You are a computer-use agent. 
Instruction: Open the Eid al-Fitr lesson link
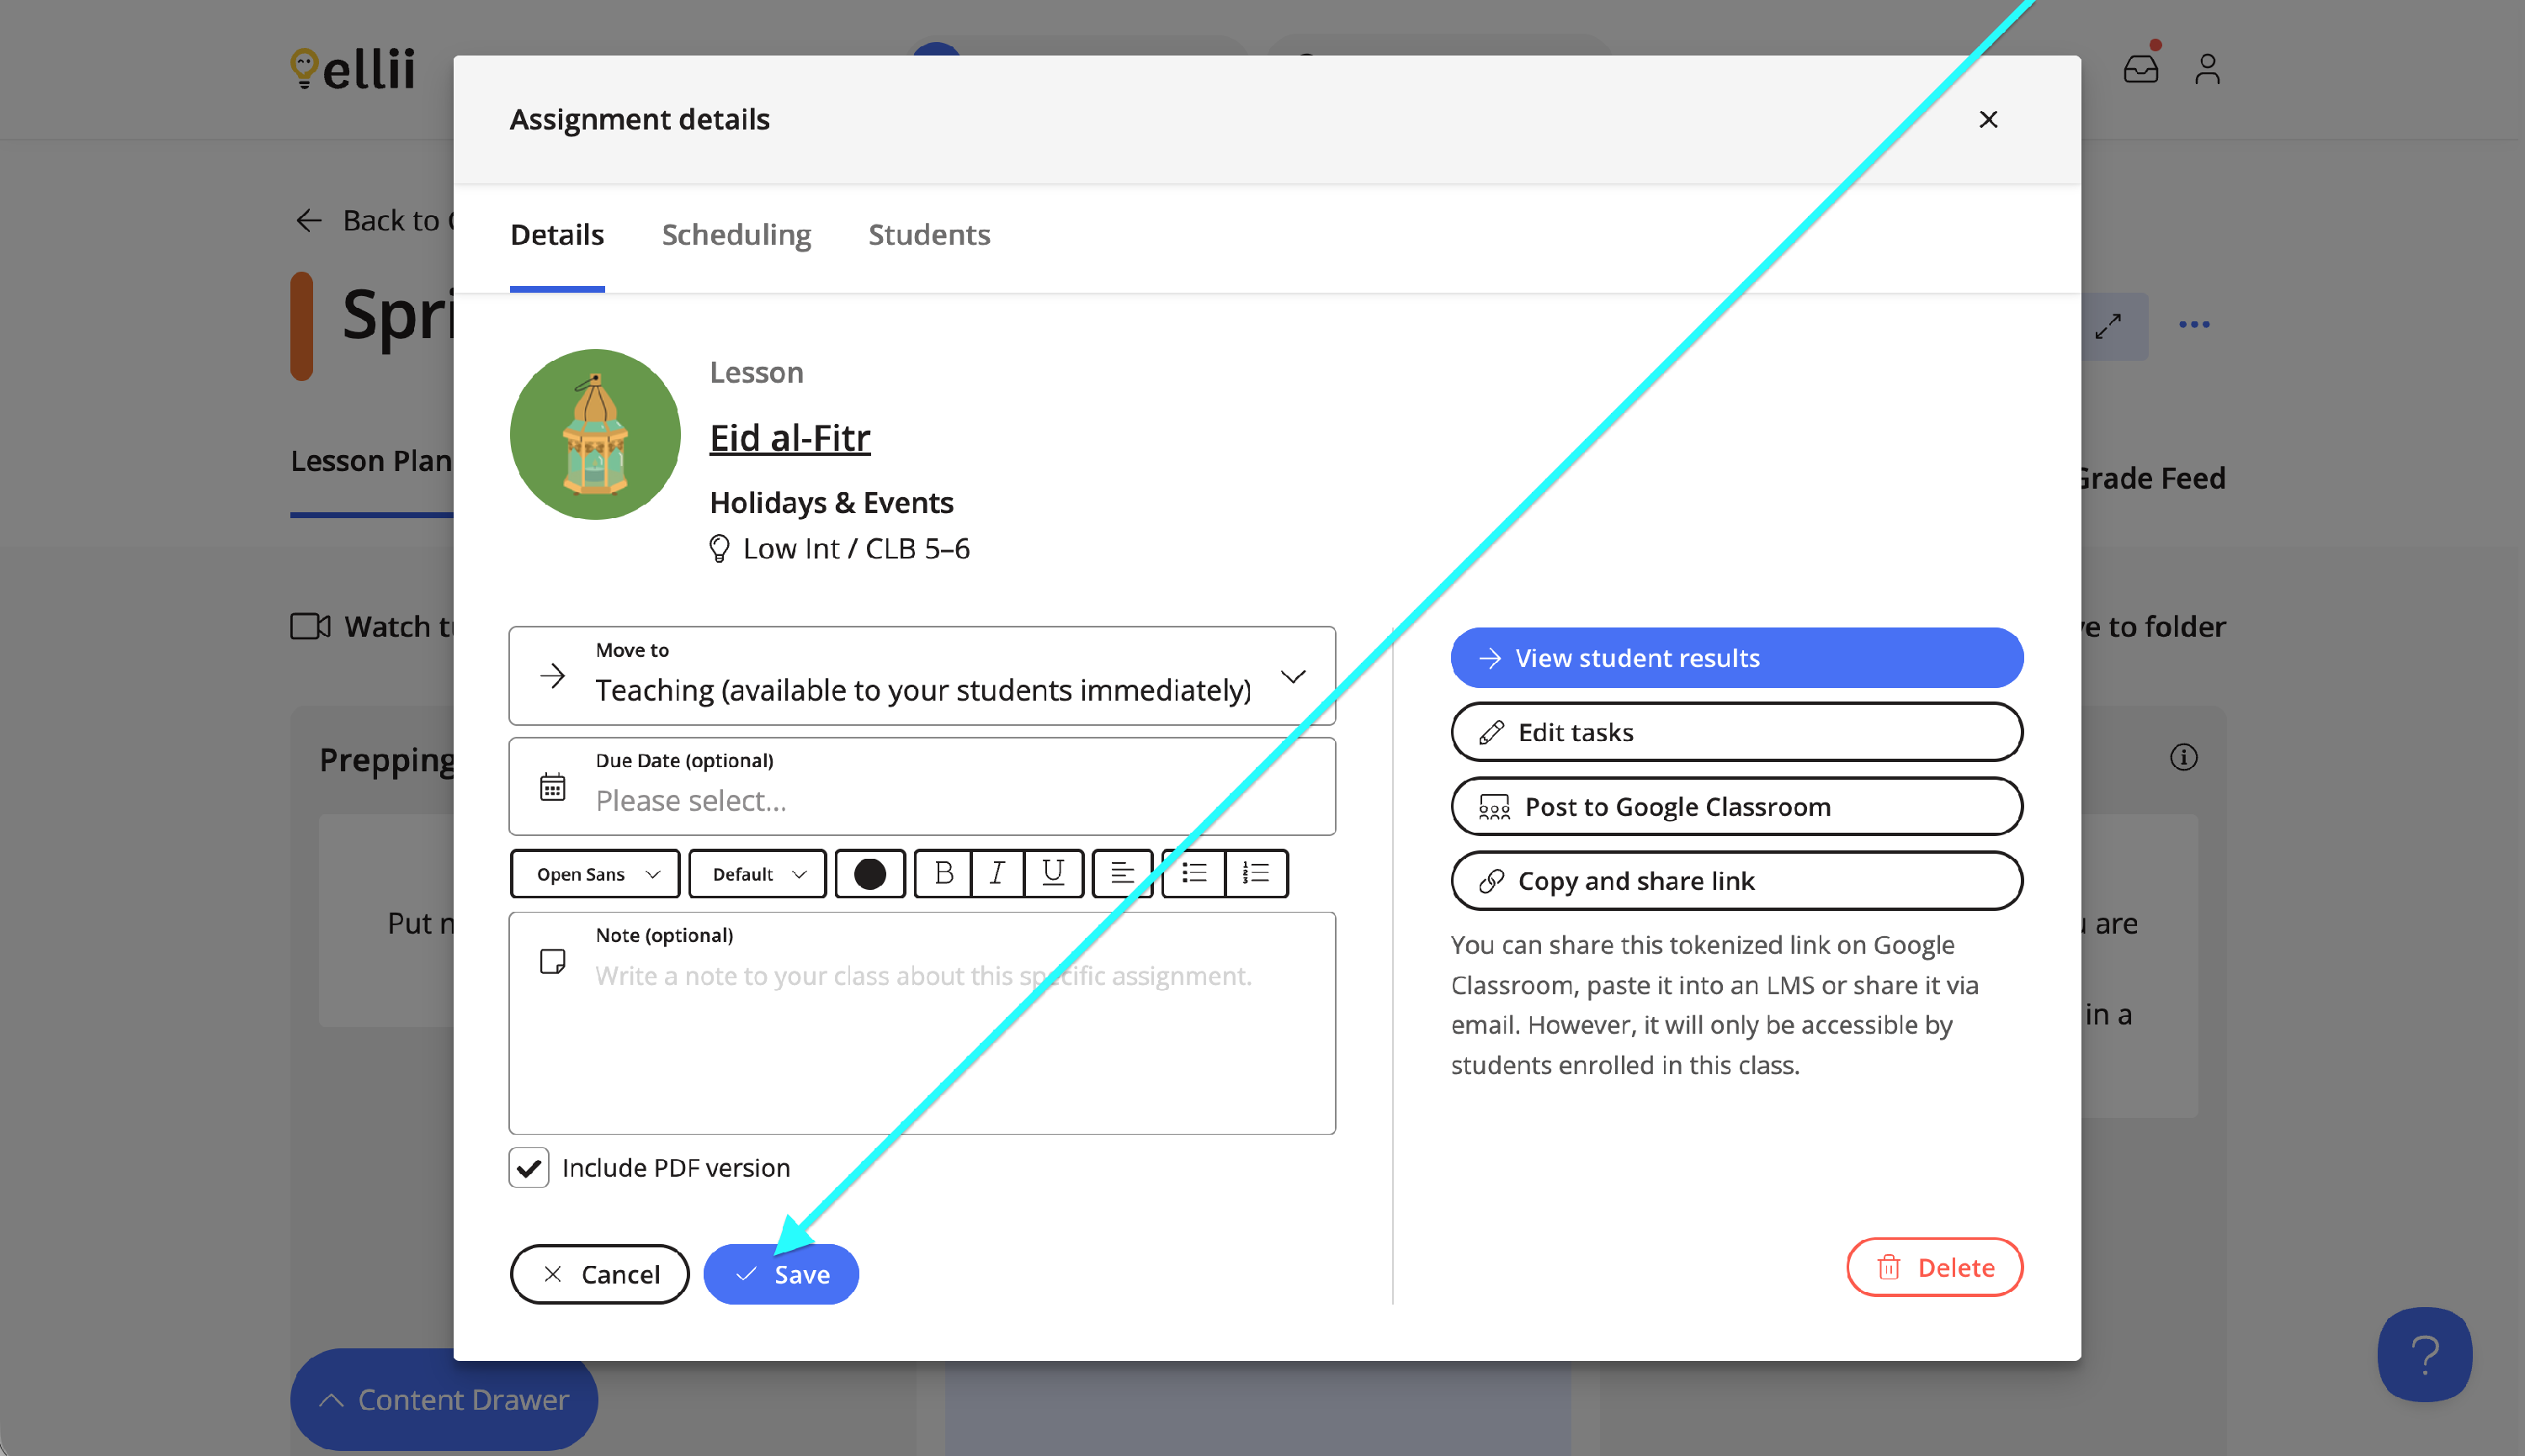click(x=789, y=438)
